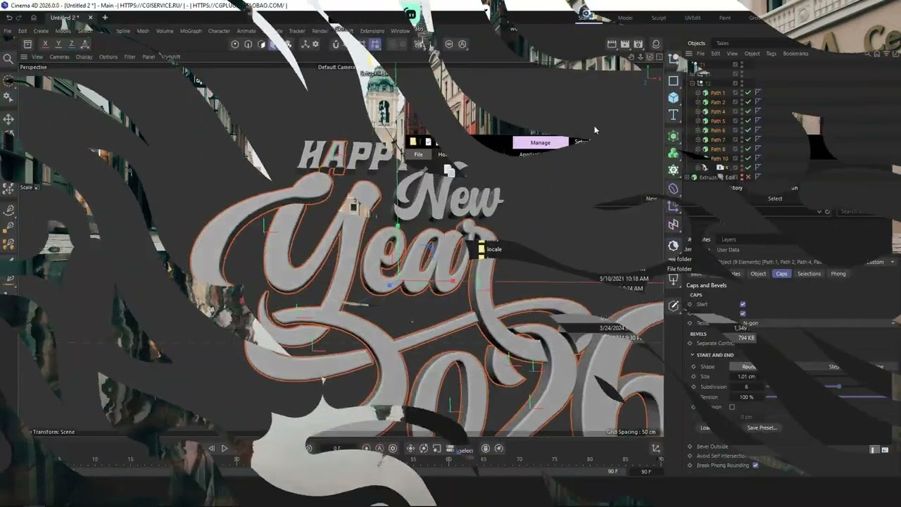Viewport: 901px width, 507px height.
Task: Toggle Path 1 enabled green checkmark
Action: [x=748, y=93]
